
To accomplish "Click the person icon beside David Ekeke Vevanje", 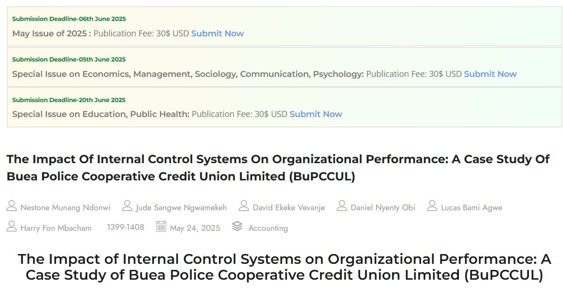I will point(244,206).
